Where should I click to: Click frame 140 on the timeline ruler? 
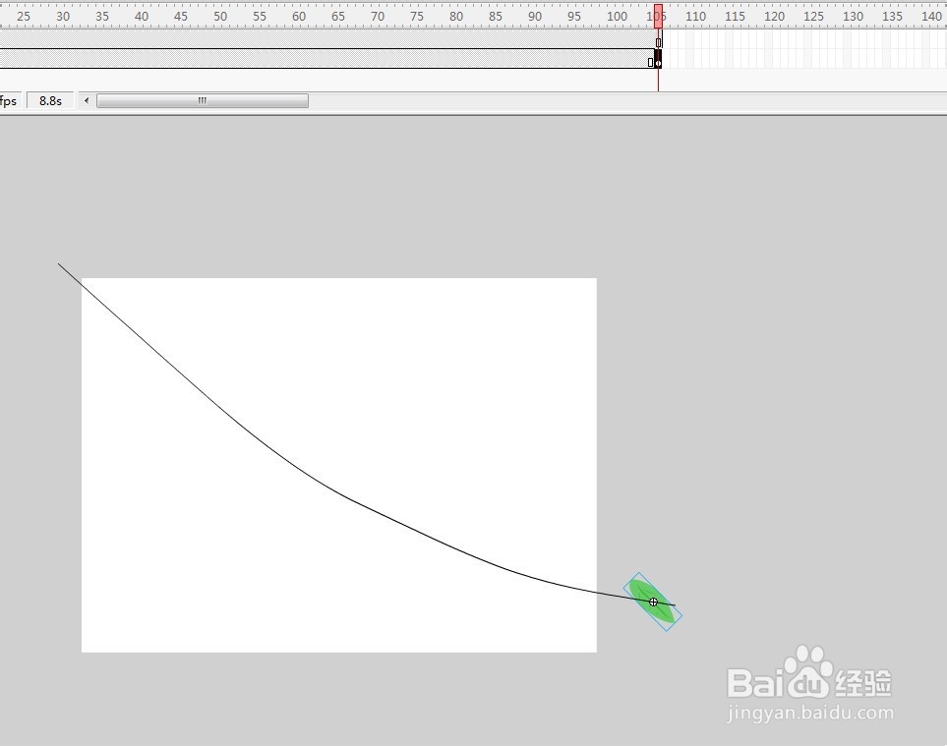pos(931,17)
